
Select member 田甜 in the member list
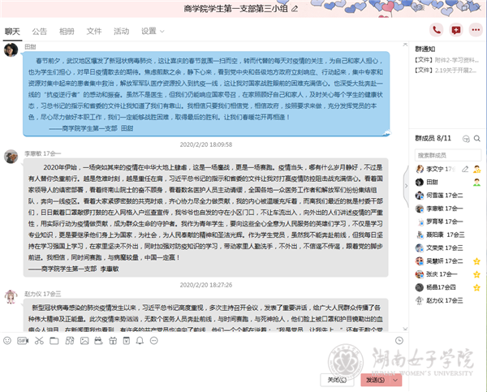tap(448, 182)
